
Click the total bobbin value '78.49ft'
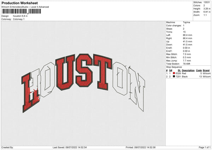tap(187, 64)
